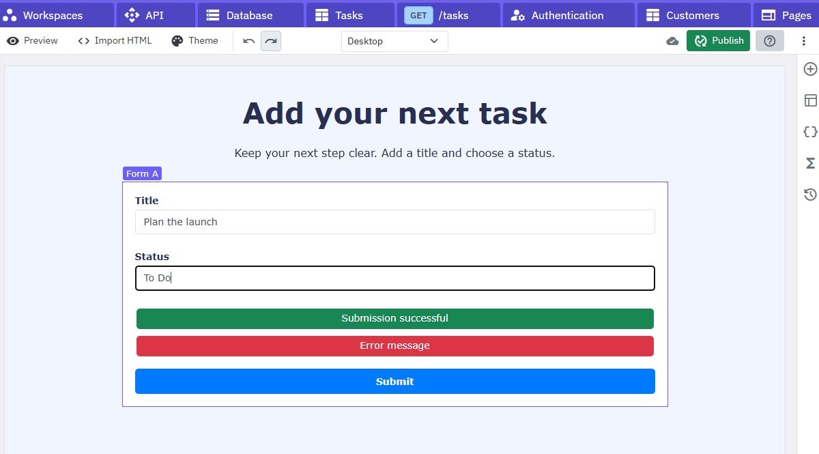
Task: Click the API tab diamond icon
Action: [x=132, y=15]
